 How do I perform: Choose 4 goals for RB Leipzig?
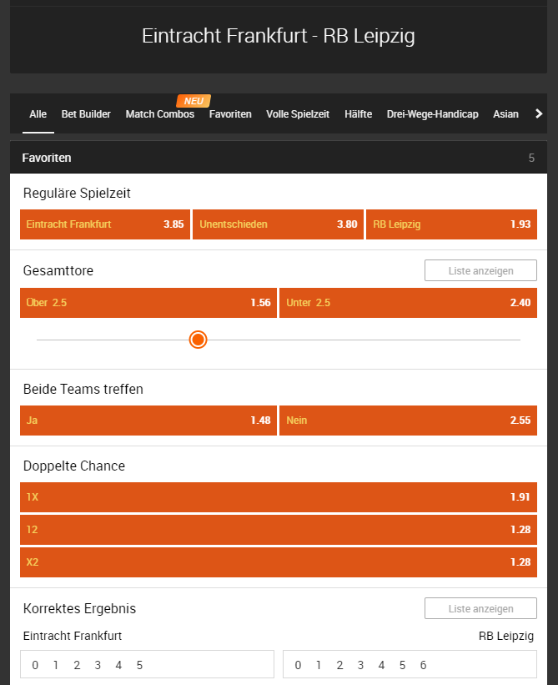coord(381,665)
